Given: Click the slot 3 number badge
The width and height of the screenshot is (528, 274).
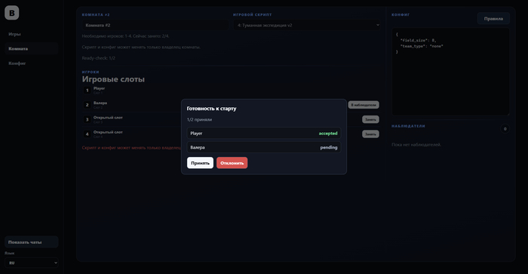Looking at the screenshot, I should click(87, 119).
